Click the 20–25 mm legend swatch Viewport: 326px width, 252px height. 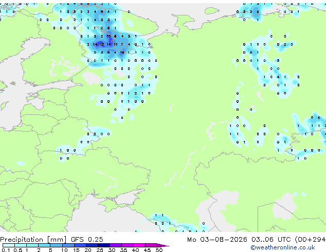pyautogui.click(x=92, y=245)
